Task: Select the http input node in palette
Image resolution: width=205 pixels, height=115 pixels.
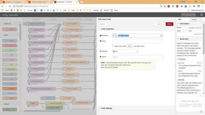Action: tap(10, 65)
